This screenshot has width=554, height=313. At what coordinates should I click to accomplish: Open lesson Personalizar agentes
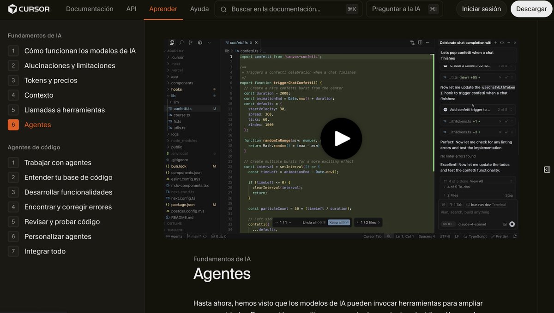coord(50,236)
